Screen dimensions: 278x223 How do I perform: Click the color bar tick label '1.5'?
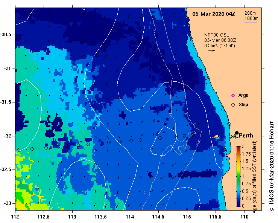point(245,161)
